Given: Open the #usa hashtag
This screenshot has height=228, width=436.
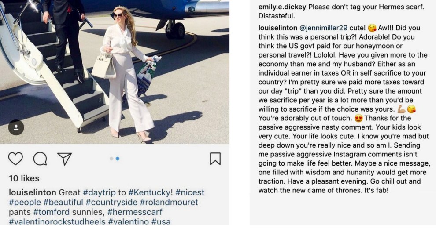Looking at the screenshot, I should (161, 222).
